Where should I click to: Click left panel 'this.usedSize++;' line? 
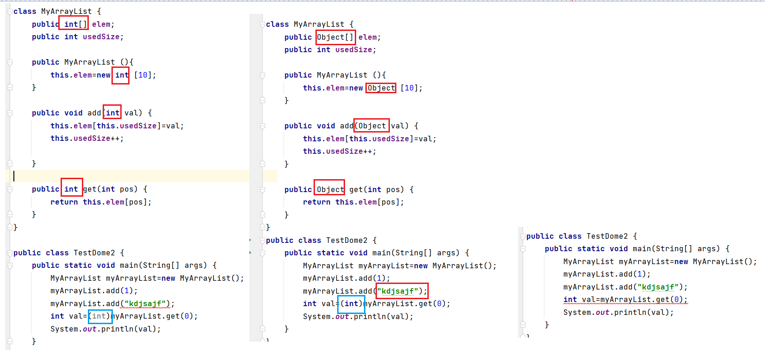(x=87, y=139)
